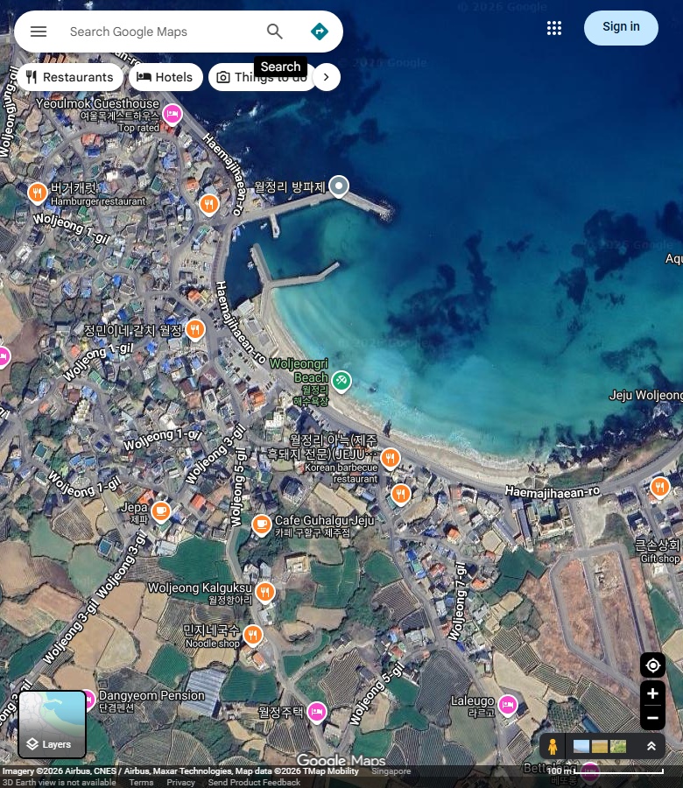Viewport: 683px width, 788px height.
Task: Click the Cafe Guhalgu Jeju label text
Action: point(324,520)
